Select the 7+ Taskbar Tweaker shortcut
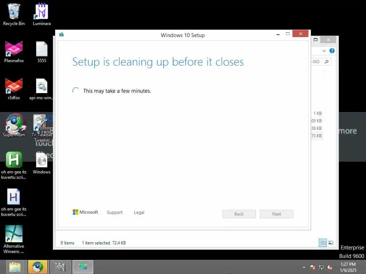 pyautogui.click(x=42, y=128)
